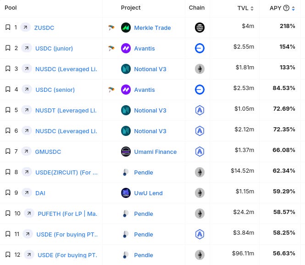The height and width of the screenshot is (265, 305).
Task: Click the 218% APY value
Action: tap(287, 26)
